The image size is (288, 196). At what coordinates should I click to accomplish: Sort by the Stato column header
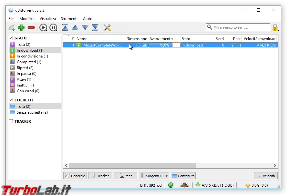click(x=193, y=38)
